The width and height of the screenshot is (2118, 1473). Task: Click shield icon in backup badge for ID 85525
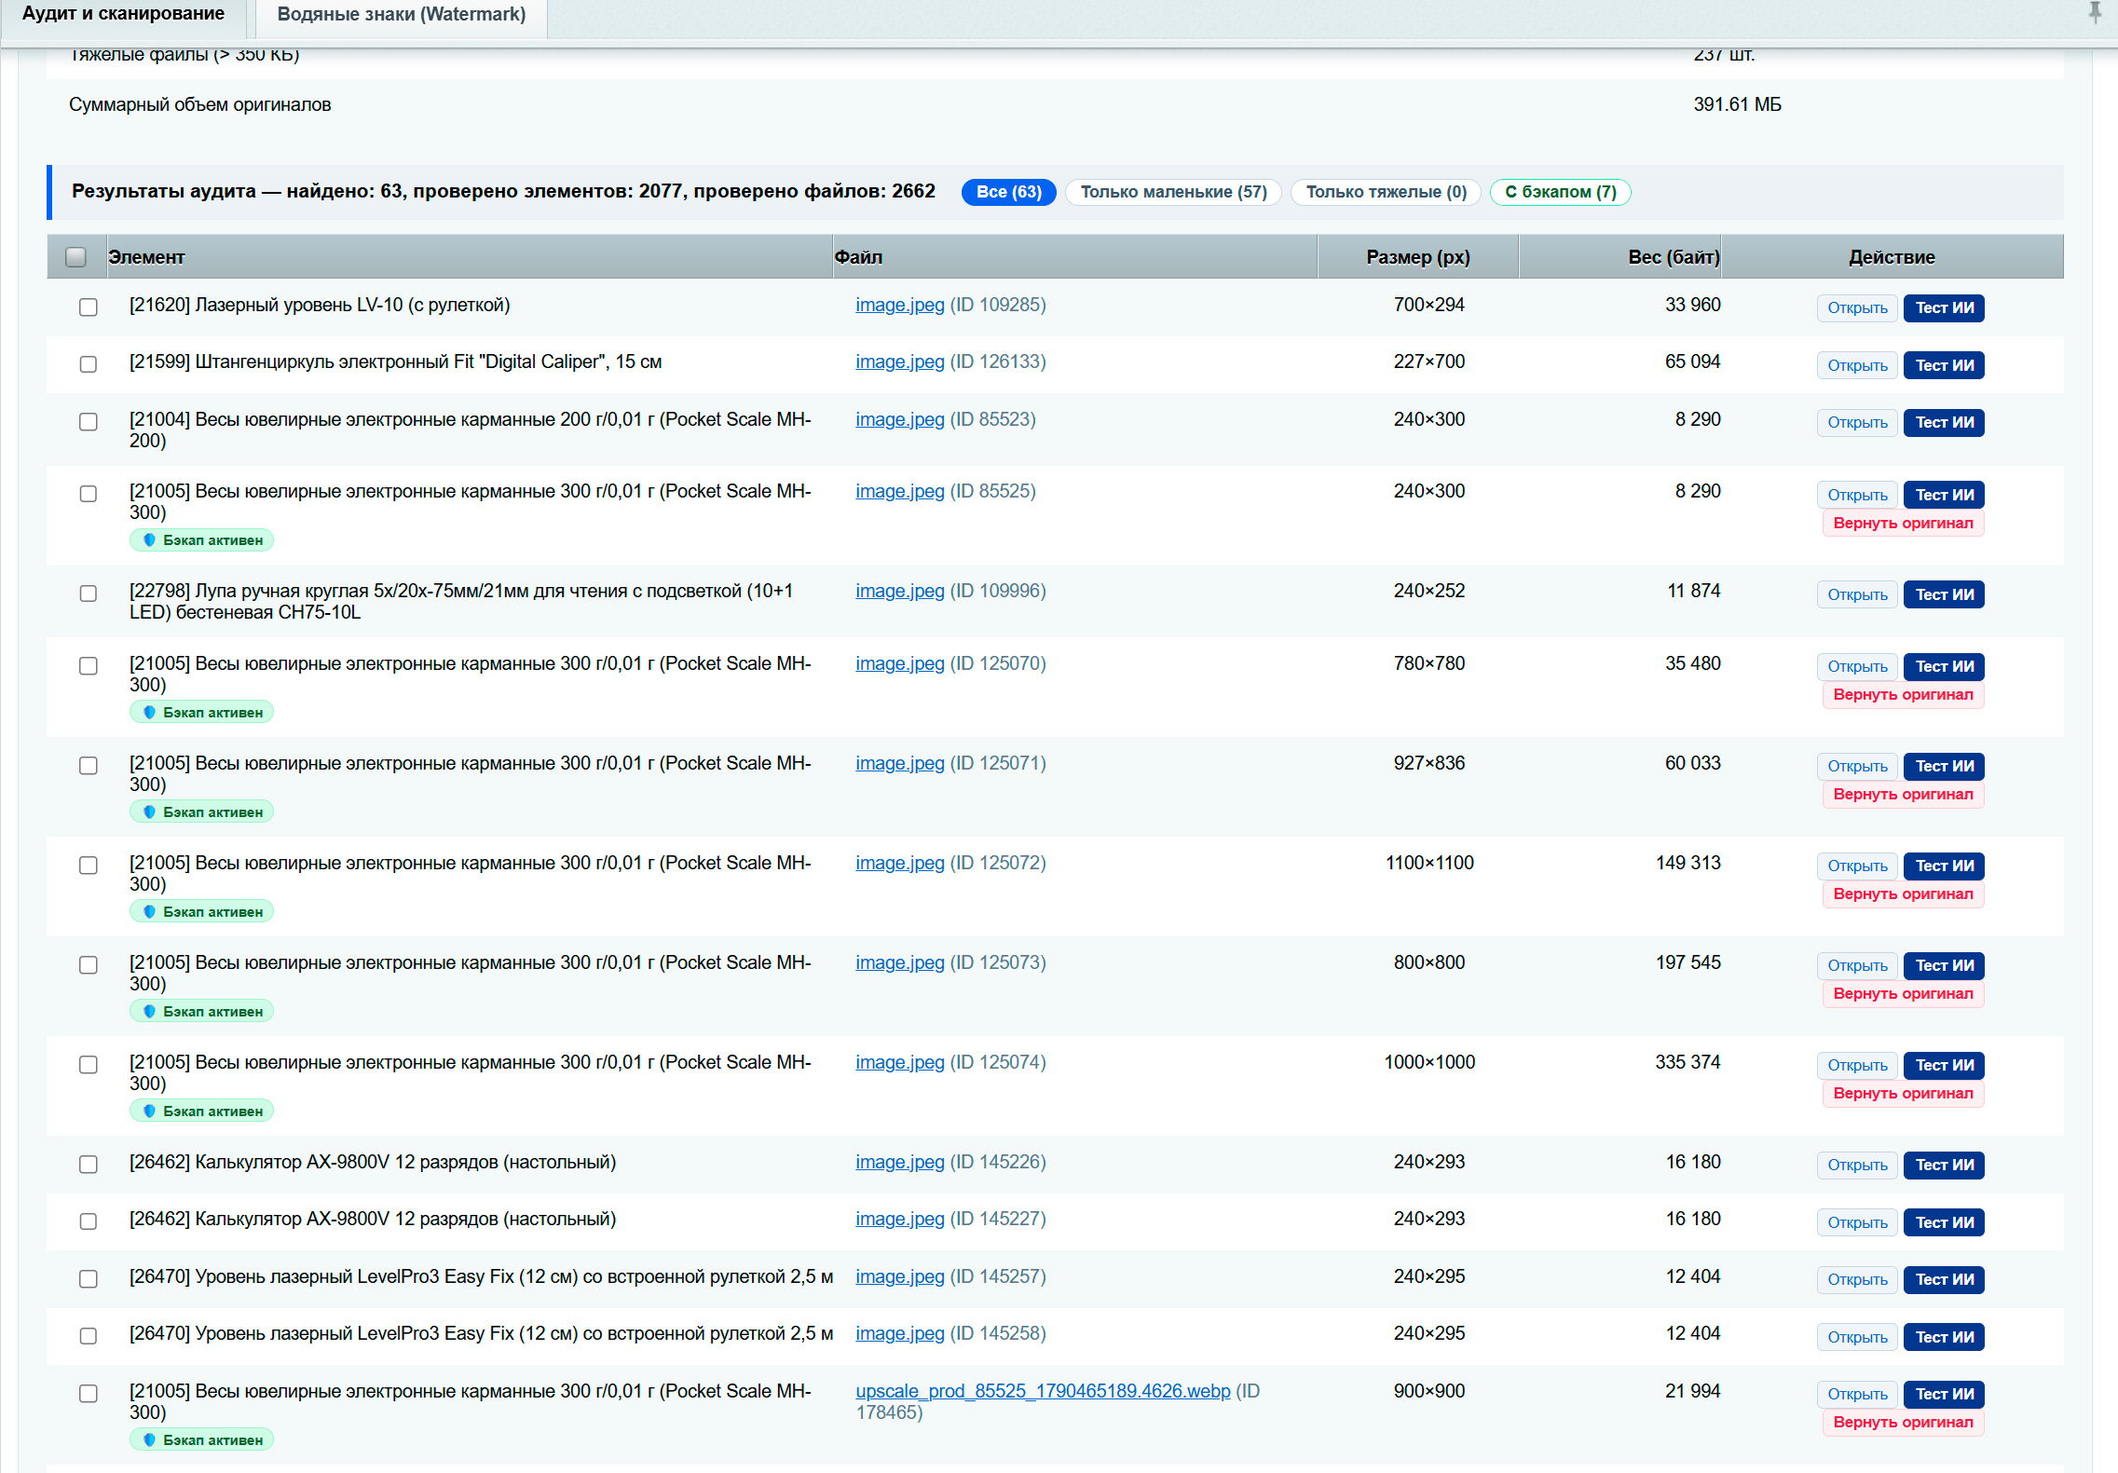[149, 540]
